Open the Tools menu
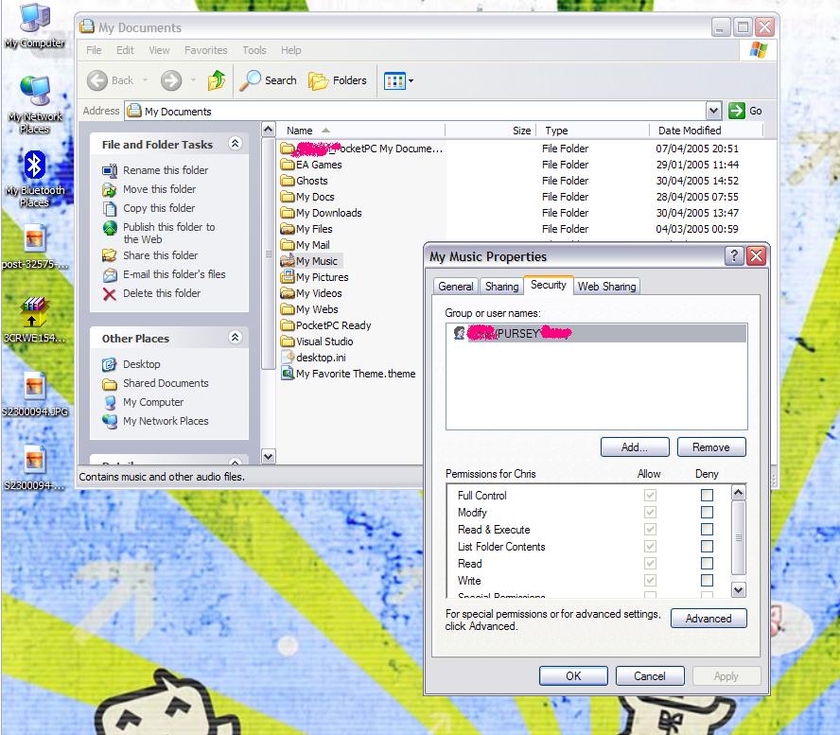This screenshot has width=840, height=735. pos(254,50)
